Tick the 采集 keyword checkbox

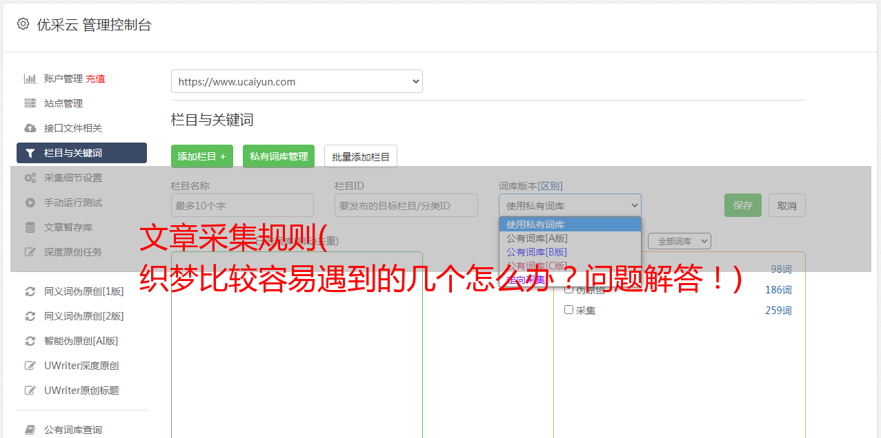point(569,310)
